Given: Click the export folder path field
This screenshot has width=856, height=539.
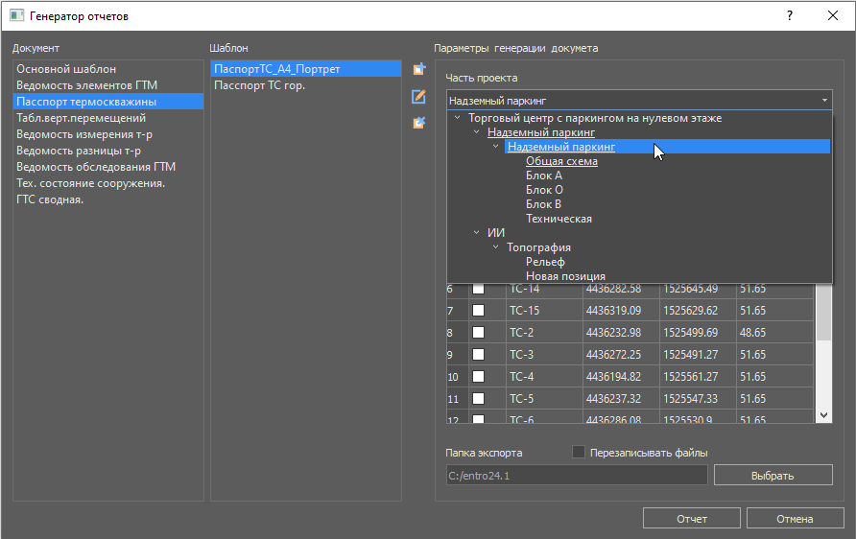Looking at the screenshot, I should (x=576, y=476).
